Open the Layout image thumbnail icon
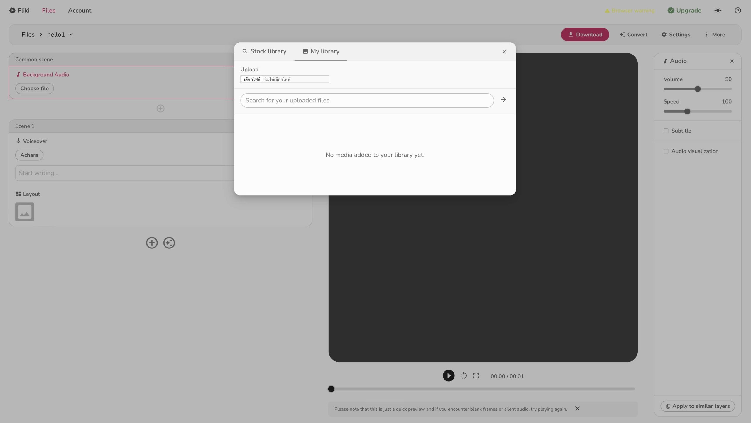Screen dimensions: 751x423 click(25, 212)
